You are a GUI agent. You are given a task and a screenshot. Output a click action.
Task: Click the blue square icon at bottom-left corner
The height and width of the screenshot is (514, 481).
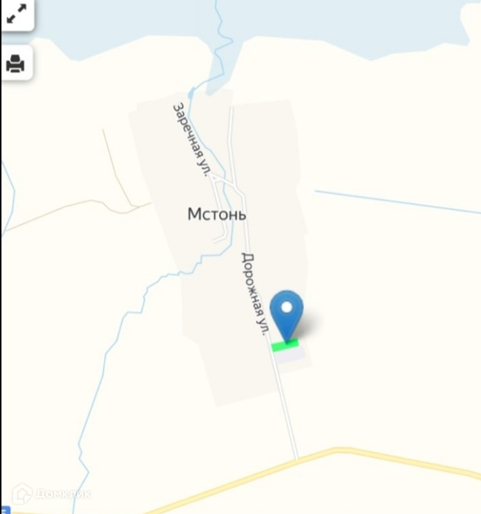(6, 510)
